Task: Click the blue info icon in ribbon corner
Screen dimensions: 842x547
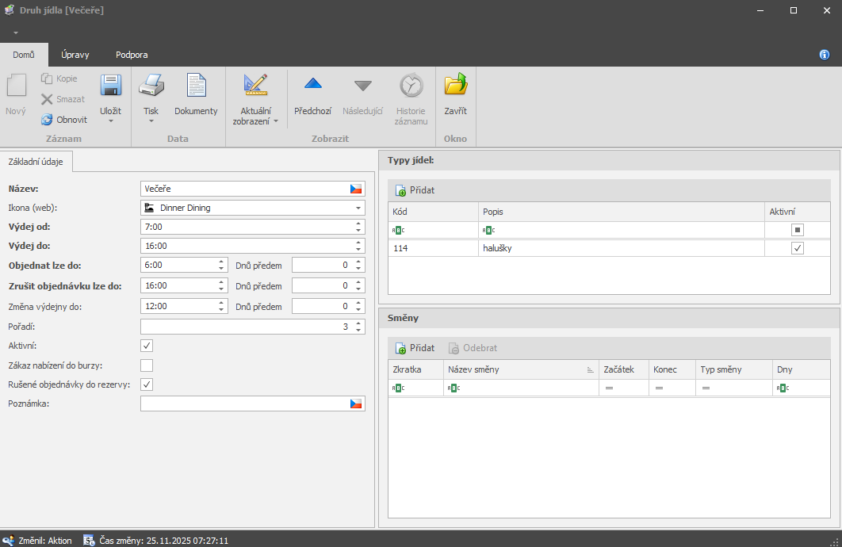Action: tap(825, 55)
